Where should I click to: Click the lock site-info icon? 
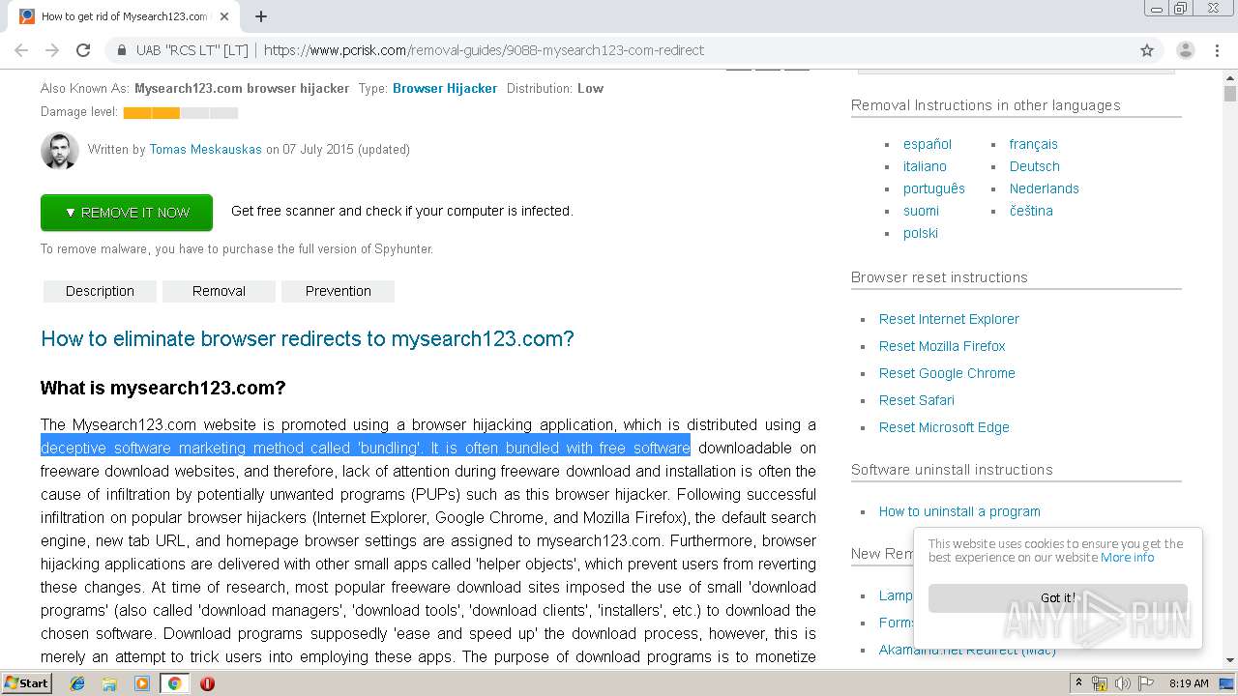[x=122, y=50]
